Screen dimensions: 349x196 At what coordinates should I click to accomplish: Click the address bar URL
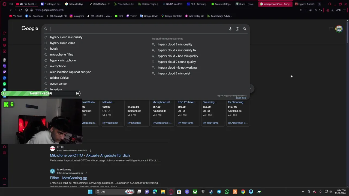(x=49, y=10)
